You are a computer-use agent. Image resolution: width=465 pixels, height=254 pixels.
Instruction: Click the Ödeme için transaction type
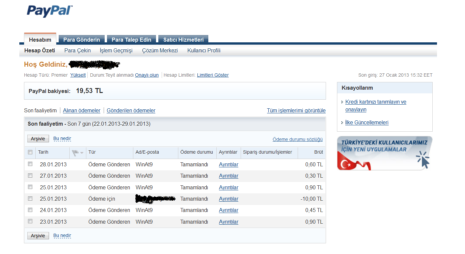tap(102, 199)
